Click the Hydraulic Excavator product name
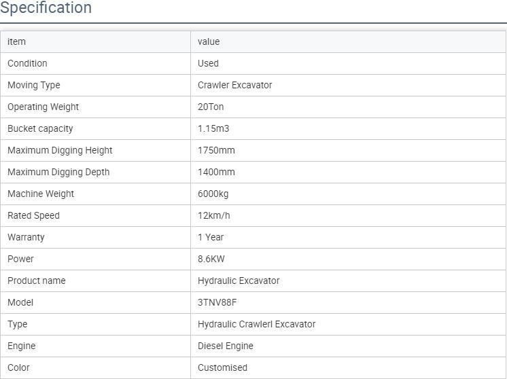The height and width of the screenshot is (379, 507). pyautogui.click(x=239, y=281)
